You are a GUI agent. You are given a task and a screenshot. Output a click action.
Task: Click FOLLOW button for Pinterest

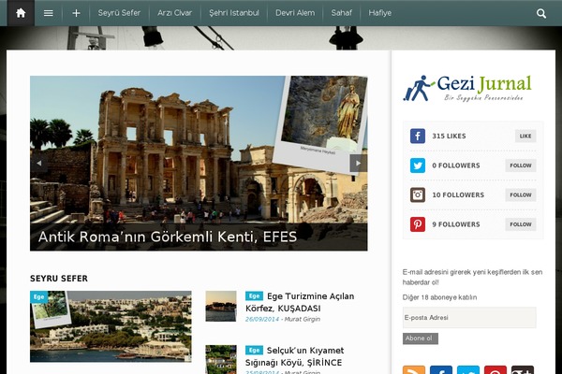pos(521,224)
